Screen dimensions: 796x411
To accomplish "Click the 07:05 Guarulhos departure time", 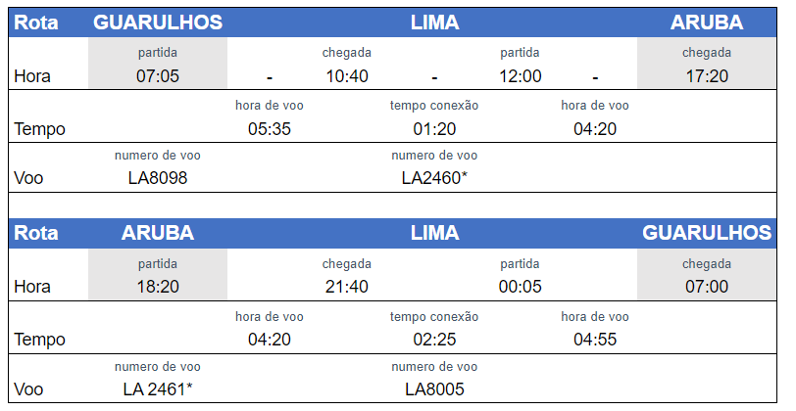I will click(158, 76).
